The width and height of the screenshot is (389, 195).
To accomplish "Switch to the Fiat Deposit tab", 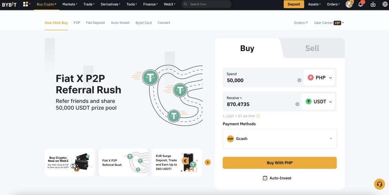I will click(x=95, y=23).
